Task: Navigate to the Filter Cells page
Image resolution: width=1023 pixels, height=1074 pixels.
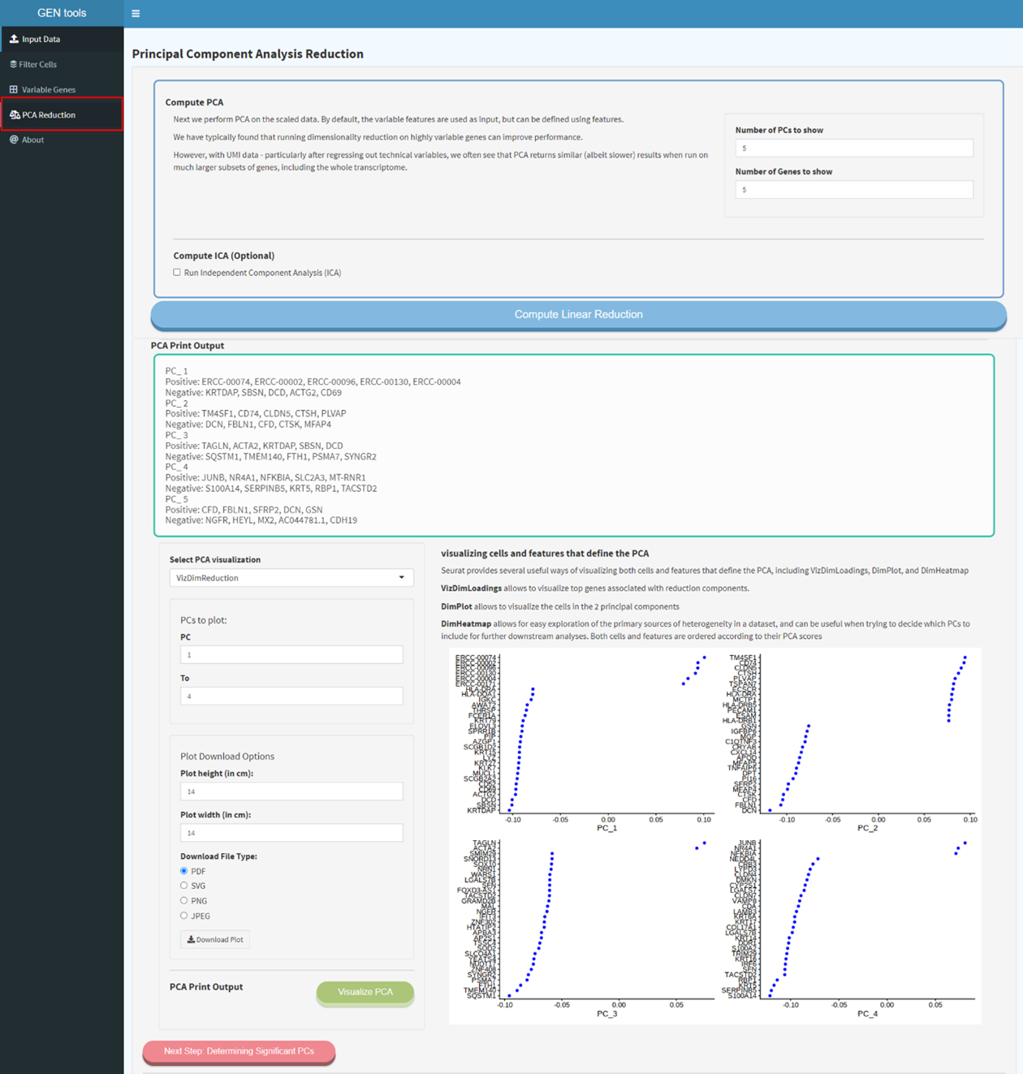Action: tap(38, 63)
